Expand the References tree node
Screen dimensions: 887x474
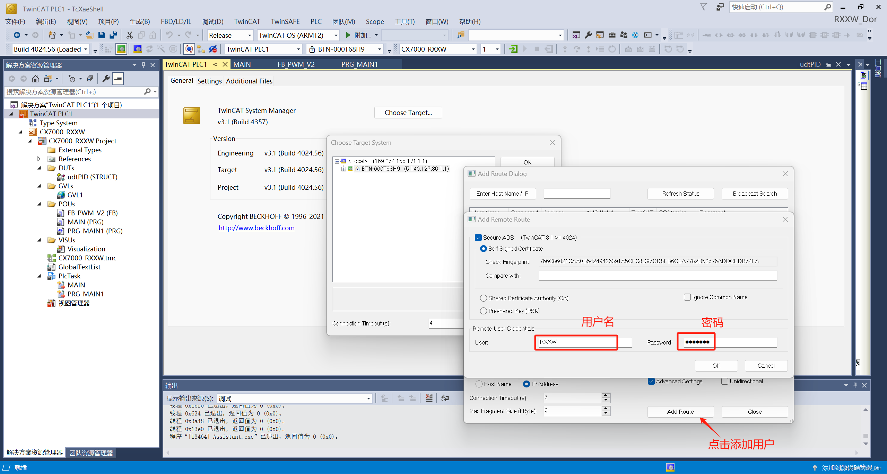39,159
